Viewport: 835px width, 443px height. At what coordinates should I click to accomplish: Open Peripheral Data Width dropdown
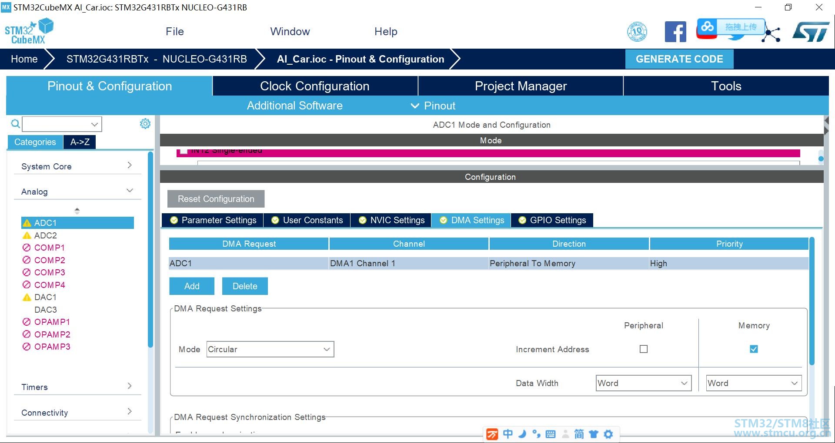(643, 383)
